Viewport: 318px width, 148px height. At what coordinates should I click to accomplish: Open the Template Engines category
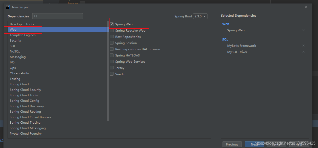pyautogui.click(x=57, y=35)
